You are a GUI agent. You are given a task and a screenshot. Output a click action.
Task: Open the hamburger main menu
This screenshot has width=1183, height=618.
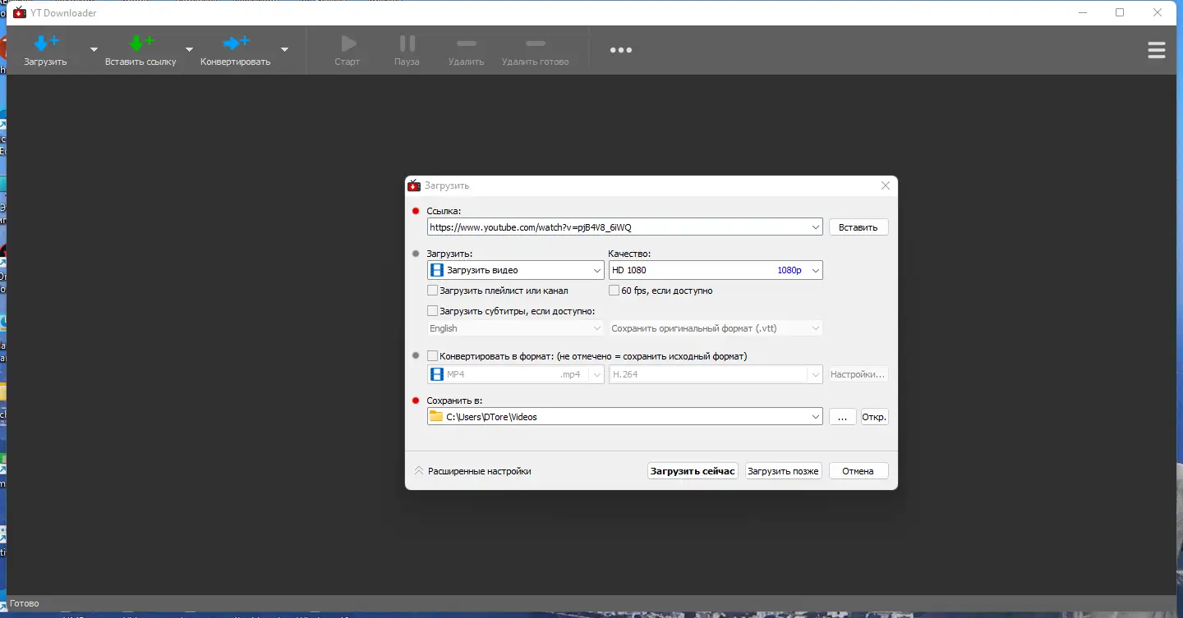(x=1156, y=50)
